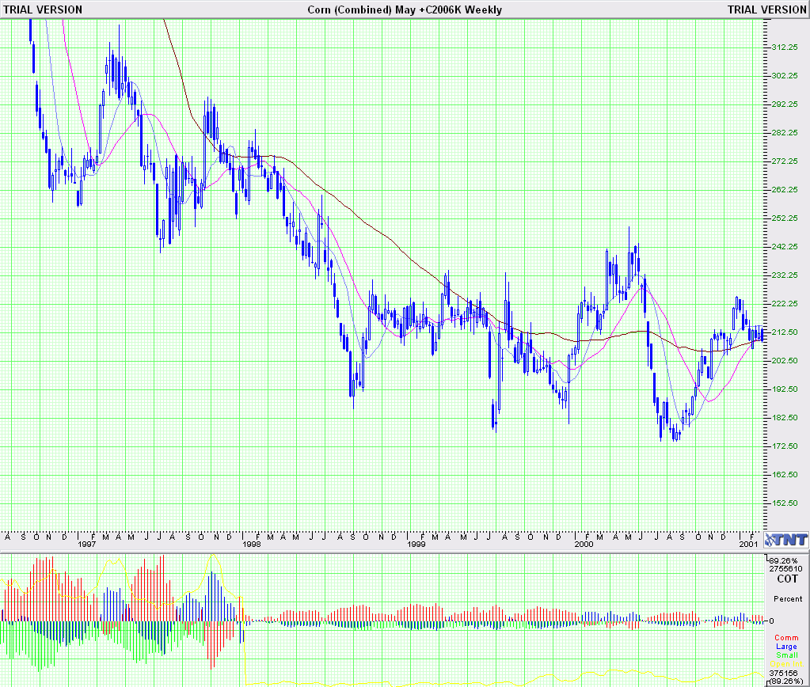Click the 'Percent' label in COT panel
This screenshot has height=687, width=810.
pyautogui.click(x=788, y=598)
